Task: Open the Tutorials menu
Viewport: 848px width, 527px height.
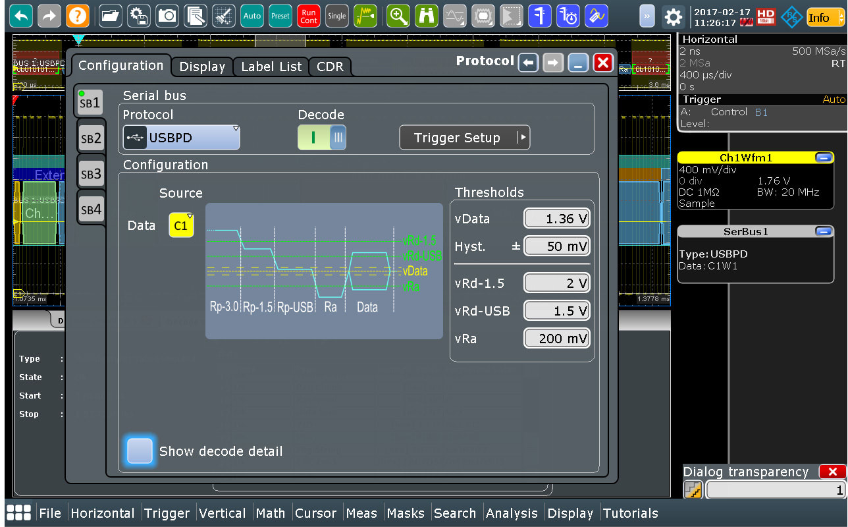Action: point(631,513)
